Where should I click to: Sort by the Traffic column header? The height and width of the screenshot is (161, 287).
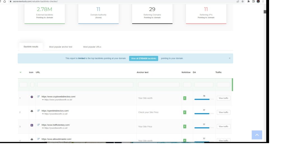click(x=218, y=72)
